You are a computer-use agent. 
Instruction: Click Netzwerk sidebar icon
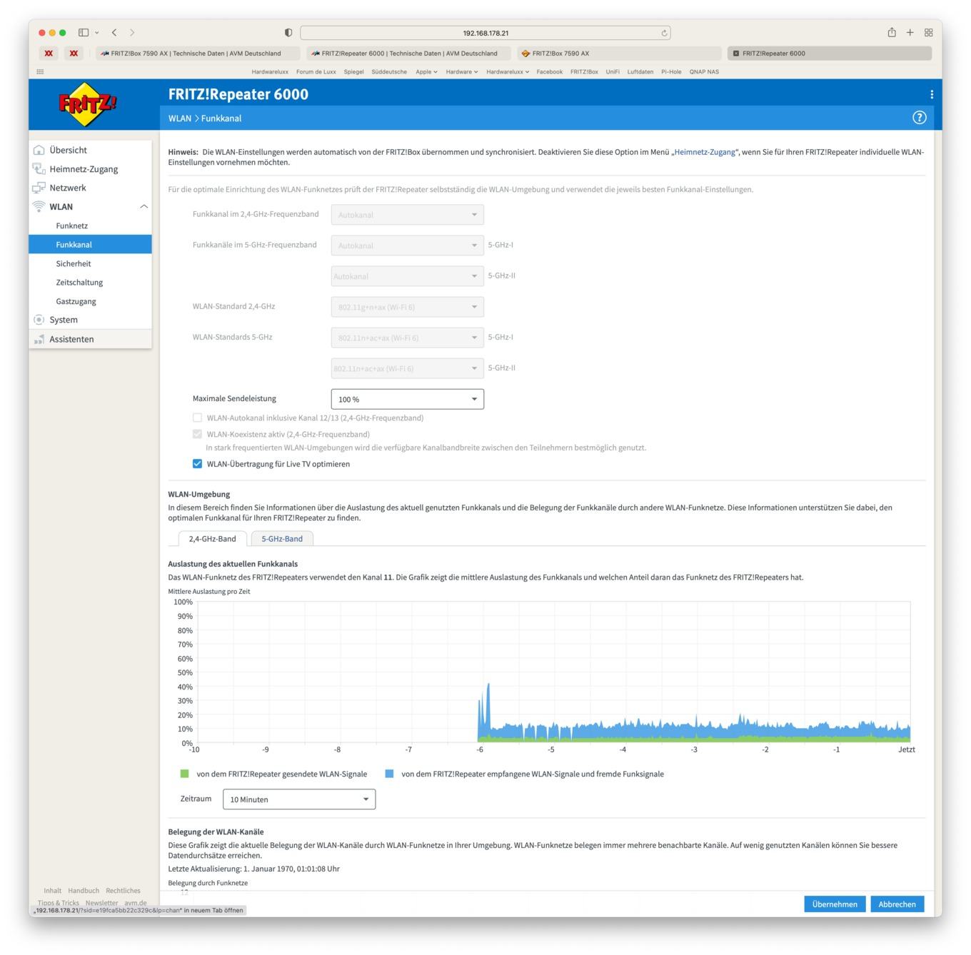[39, 188]
